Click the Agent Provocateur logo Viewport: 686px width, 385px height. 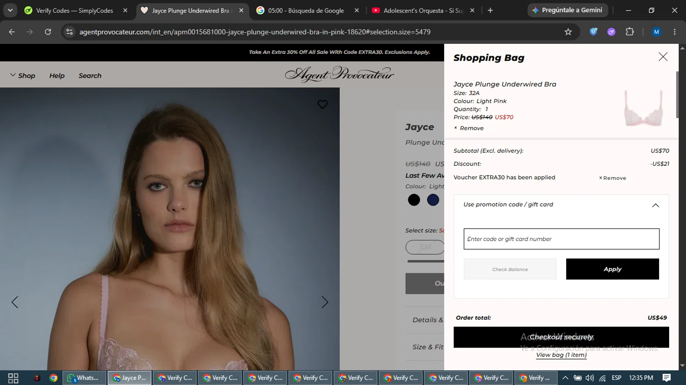339,74
